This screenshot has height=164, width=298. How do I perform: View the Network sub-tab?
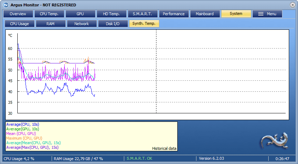[82, 24]
